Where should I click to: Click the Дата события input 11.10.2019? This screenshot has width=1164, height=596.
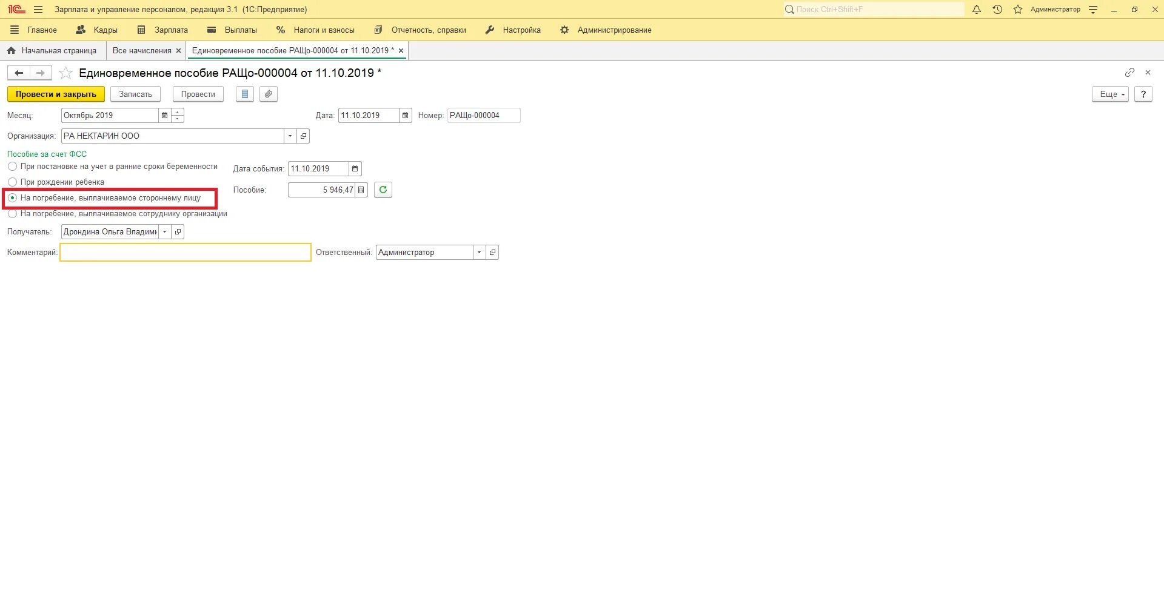tap(318, 168)
